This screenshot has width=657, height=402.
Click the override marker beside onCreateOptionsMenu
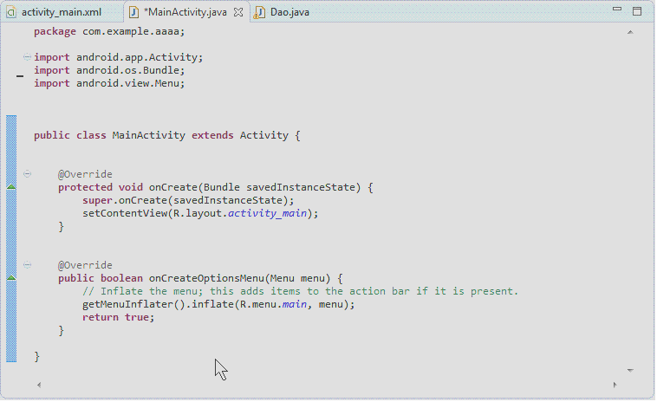pyautogui.click(x=11, y=277)
